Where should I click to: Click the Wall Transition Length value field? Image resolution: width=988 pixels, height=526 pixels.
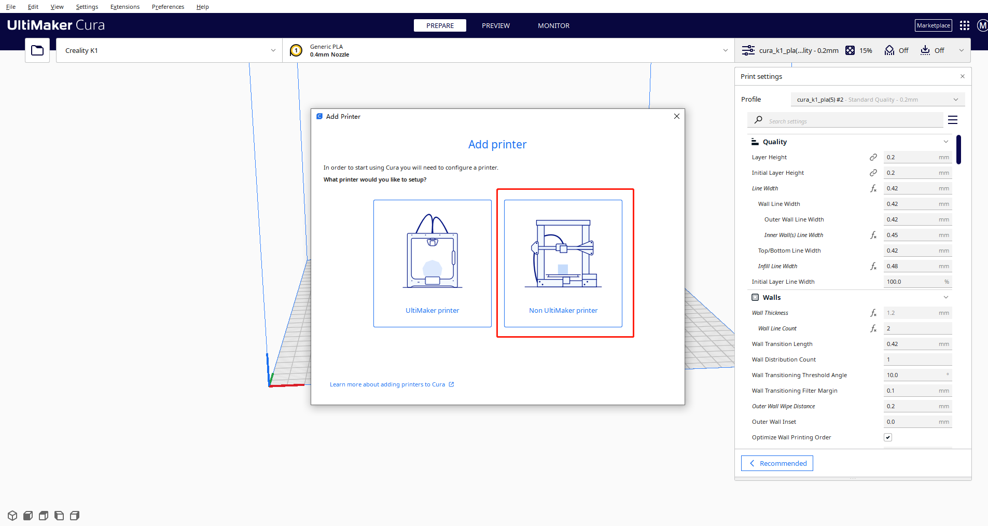coord(917,344)
